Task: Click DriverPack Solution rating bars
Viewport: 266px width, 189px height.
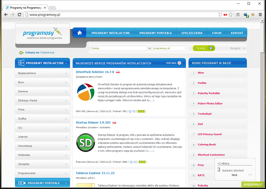Action: click(142, 111)
